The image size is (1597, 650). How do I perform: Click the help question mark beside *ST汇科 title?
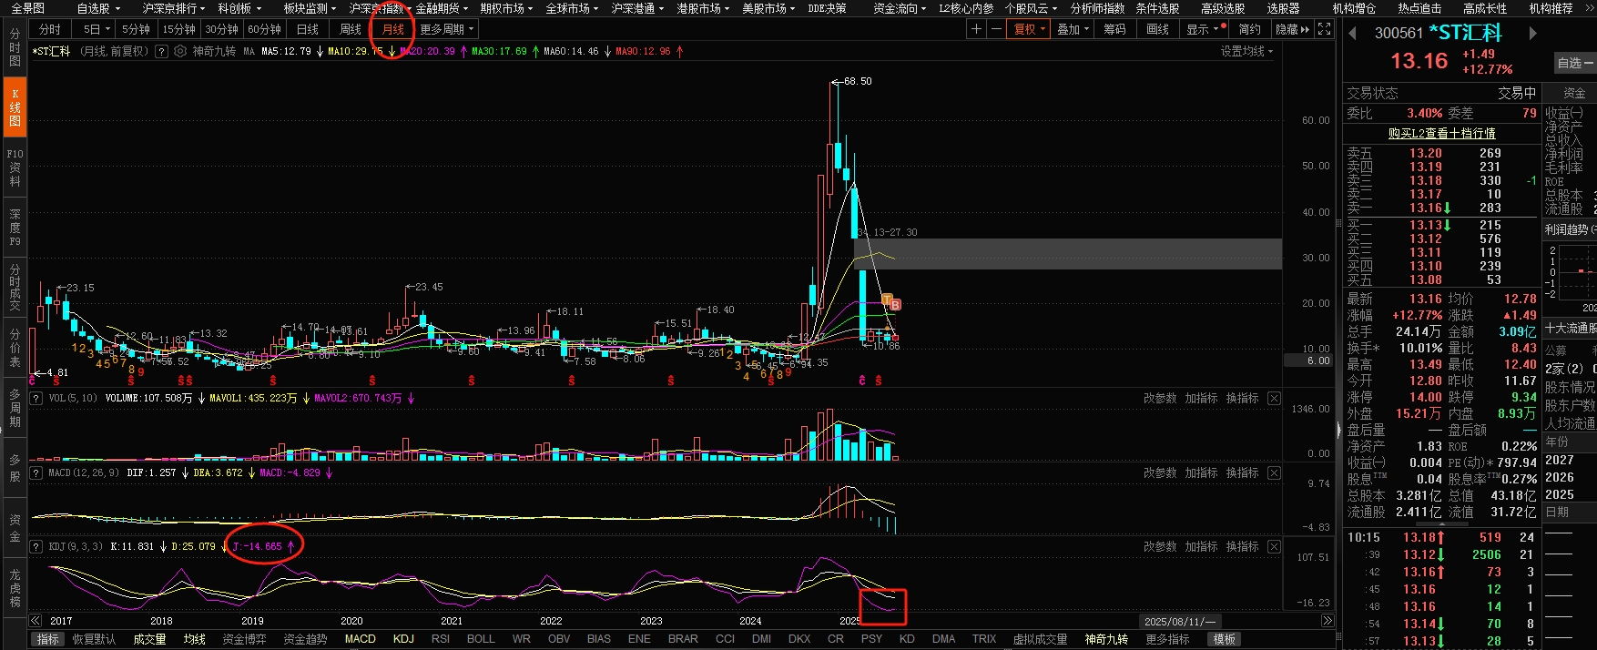tap(161, 52)
